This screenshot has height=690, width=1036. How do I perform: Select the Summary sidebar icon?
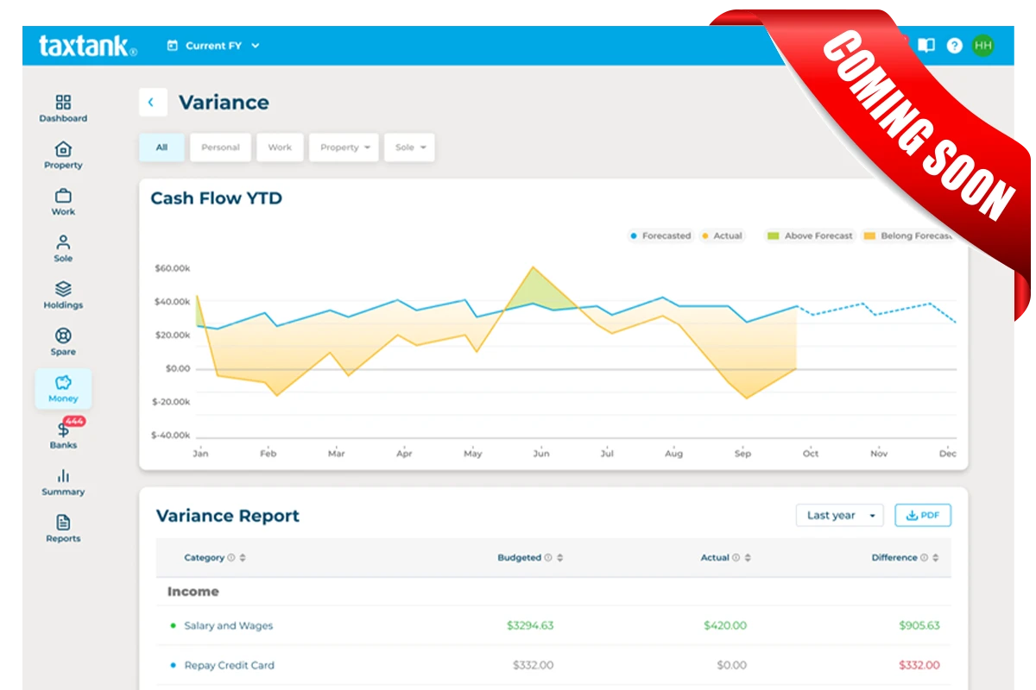coord(62,481)
